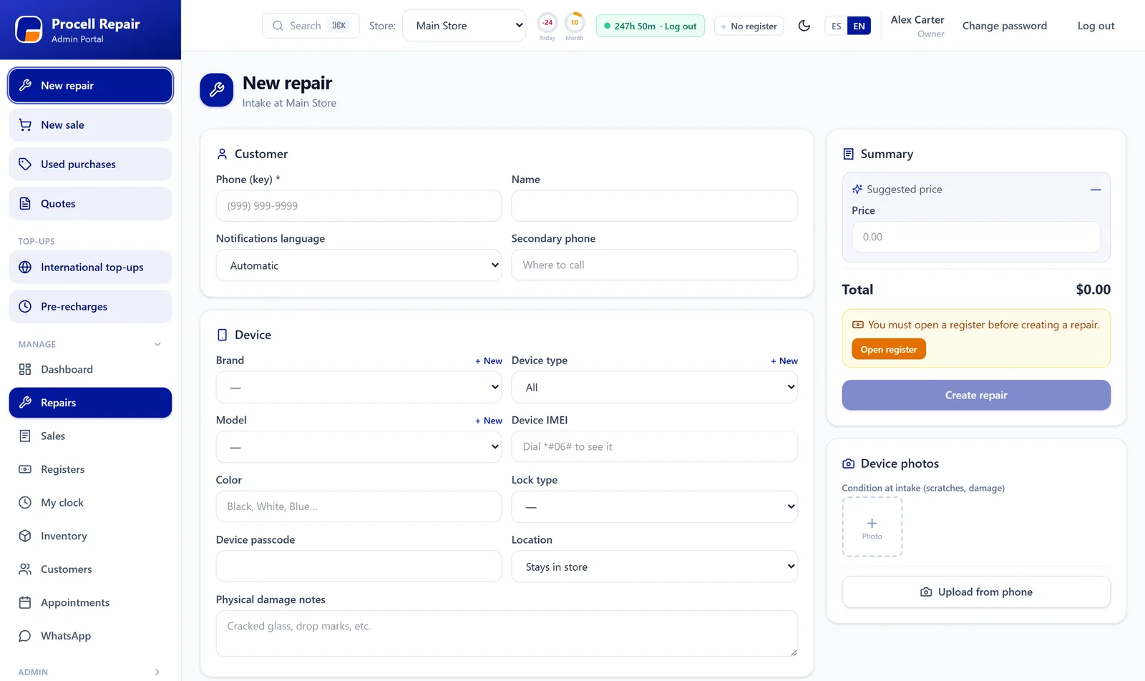
Task: Click the Today stats circle icon
Action: tap(547, 22)
